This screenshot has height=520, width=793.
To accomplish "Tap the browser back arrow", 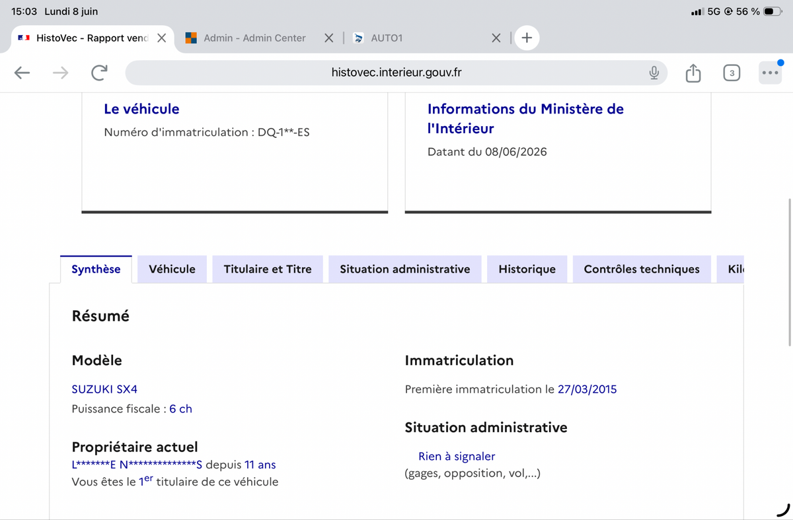I will [22, 73].
